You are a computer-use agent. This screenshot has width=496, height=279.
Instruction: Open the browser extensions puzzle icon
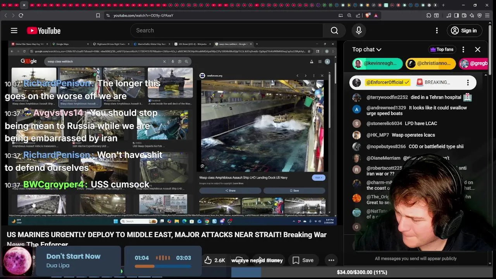[429, 15]
